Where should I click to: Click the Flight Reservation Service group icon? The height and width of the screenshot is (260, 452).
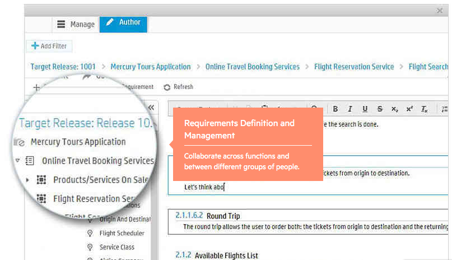pyautogui.click(x=41, y=198)
